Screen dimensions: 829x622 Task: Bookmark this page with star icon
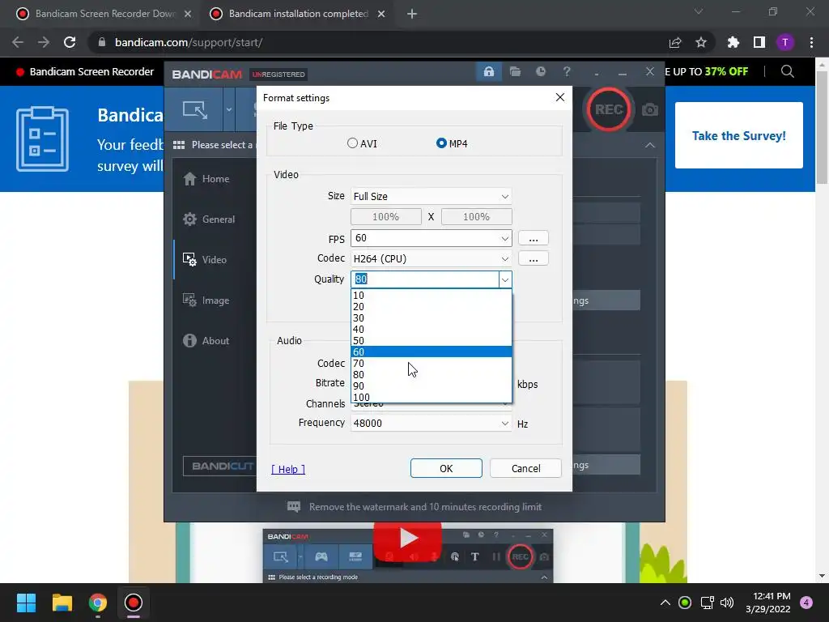701,42
